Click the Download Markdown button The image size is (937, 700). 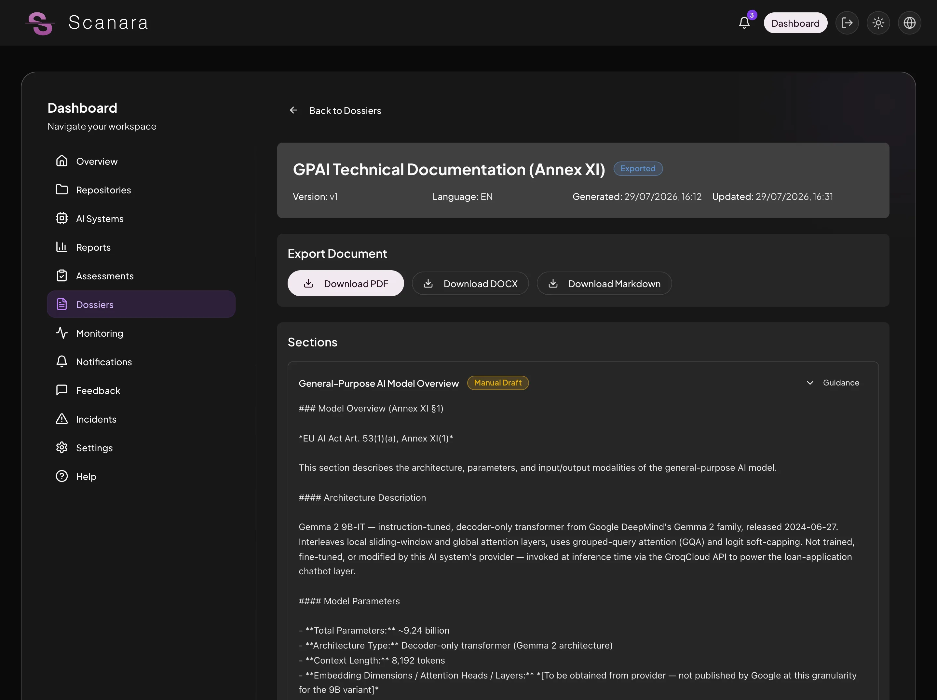(604, 284)
